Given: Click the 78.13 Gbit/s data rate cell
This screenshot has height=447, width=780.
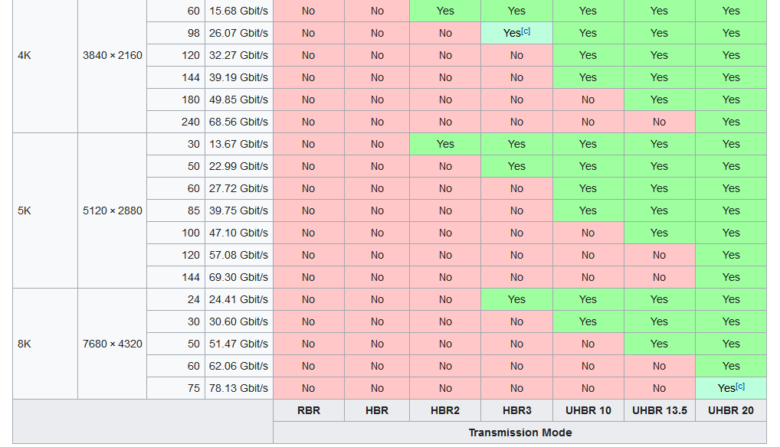Looking at the screenshot, I should coord(239,388).
